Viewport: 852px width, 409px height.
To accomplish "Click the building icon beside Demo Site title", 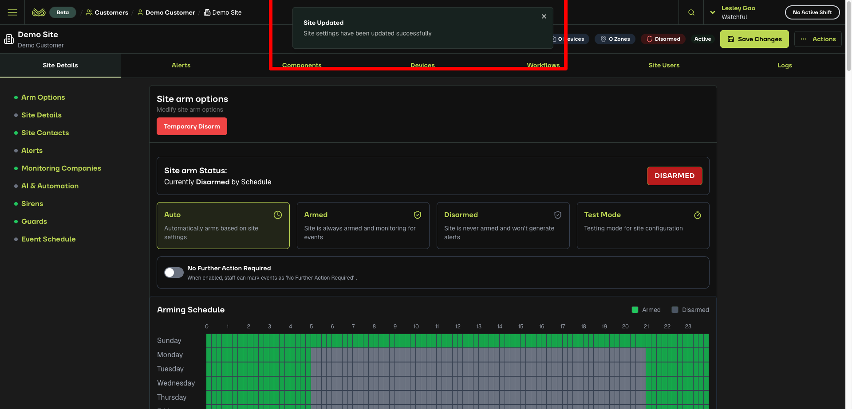I will pos(9,39).
